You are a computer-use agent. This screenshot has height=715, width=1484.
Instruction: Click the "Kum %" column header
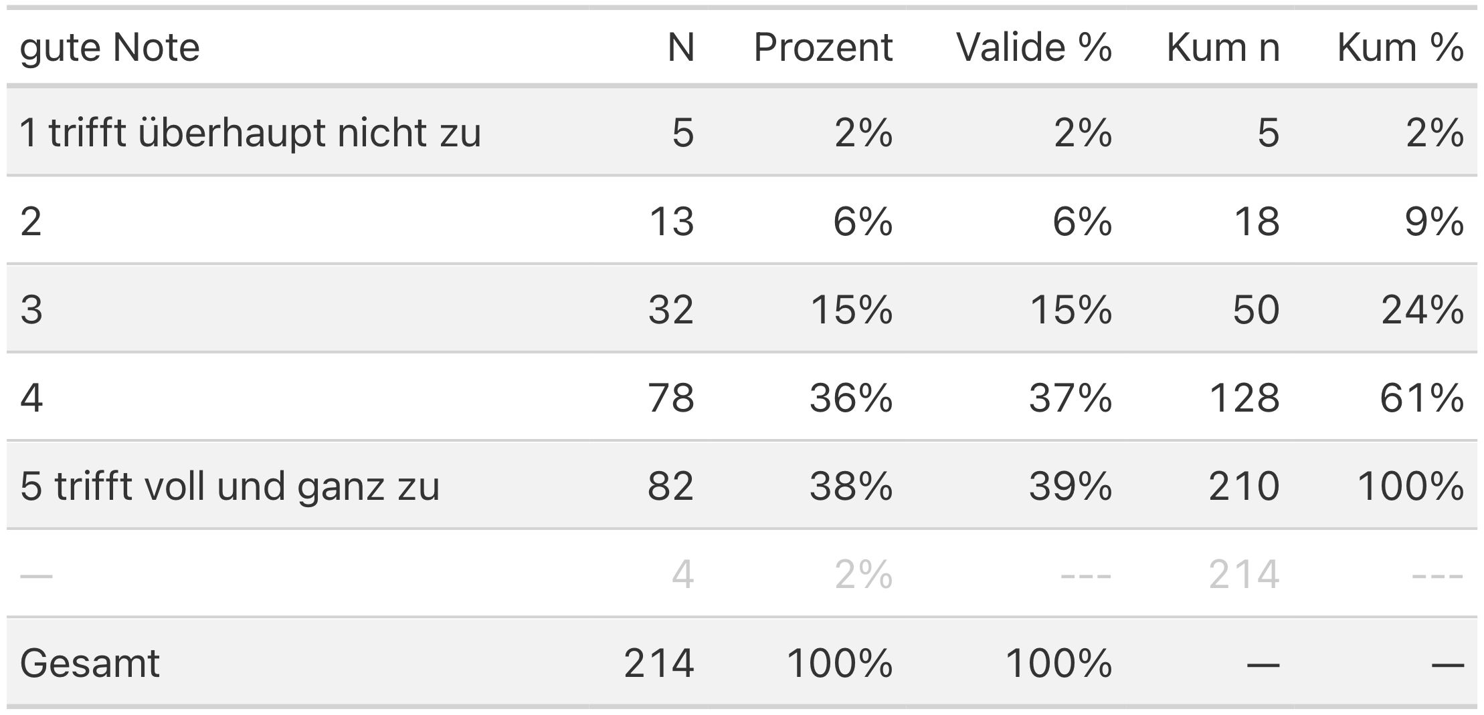[x=1400, y=47]
